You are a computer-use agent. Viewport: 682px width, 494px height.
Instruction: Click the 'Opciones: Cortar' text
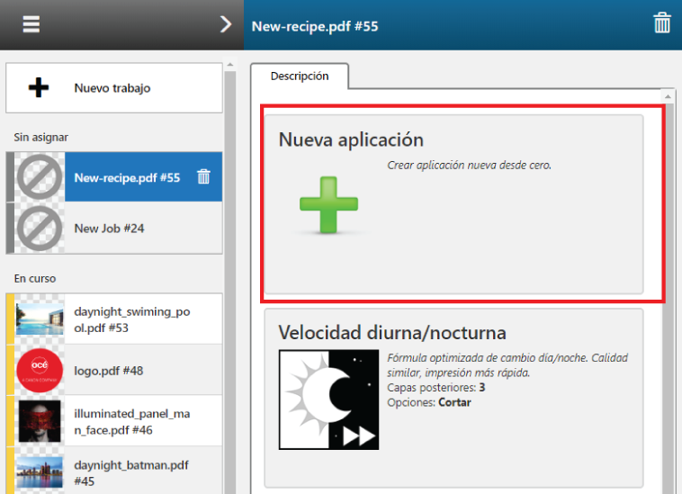(429, 402)
